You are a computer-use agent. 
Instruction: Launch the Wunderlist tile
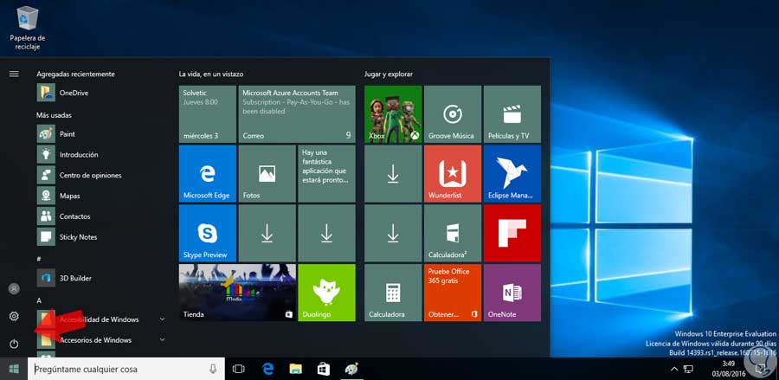point(453,174)
